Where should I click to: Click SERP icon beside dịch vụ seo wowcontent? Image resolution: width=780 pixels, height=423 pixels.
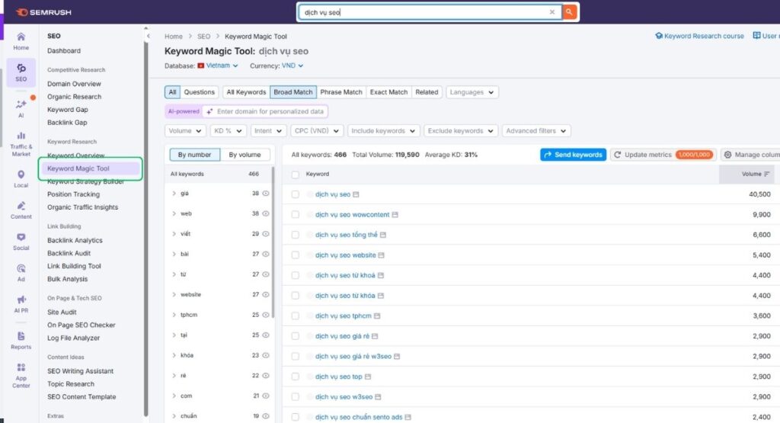point(395,215)
